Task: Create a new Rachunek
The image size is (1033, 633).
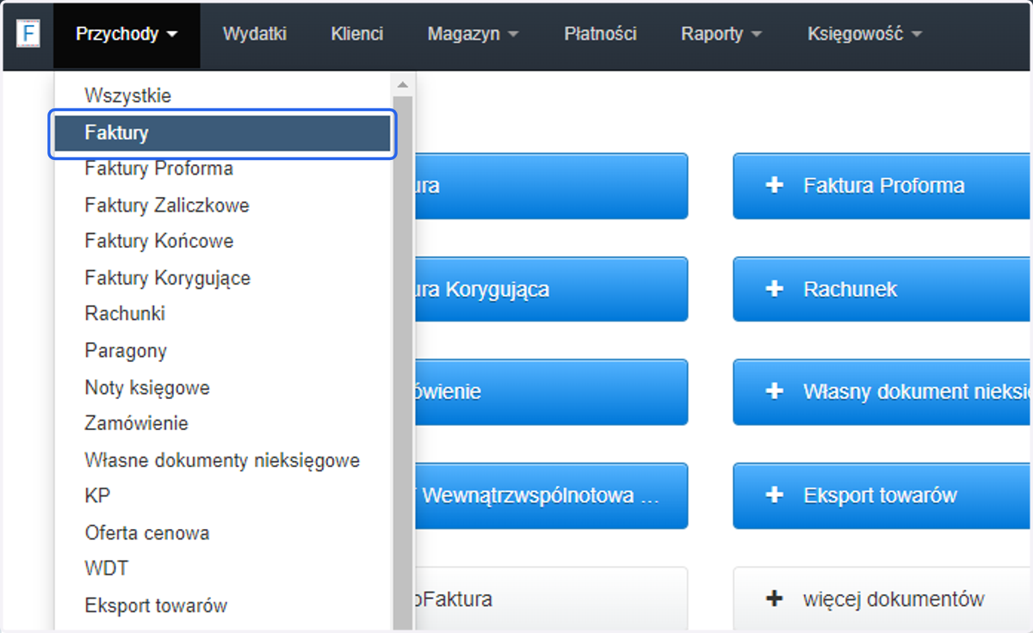Action: point(882,289)
